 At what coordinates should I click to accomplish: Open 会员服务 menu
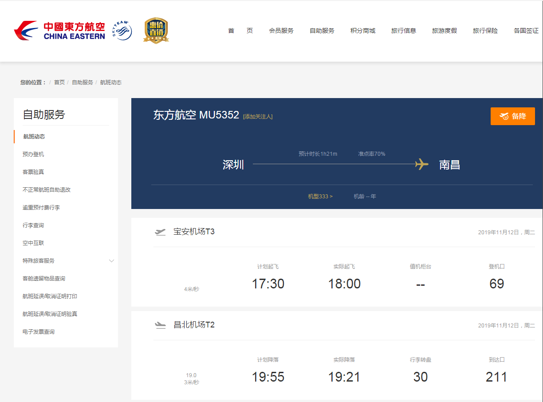(x=281, y=31)
